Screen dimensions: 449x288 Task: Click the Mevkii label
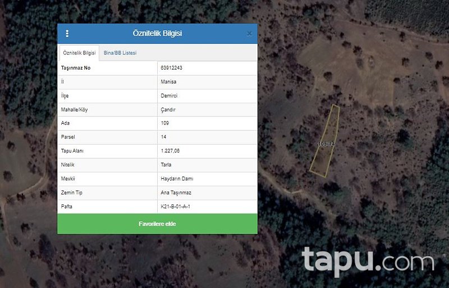click(x=68, y=179)
